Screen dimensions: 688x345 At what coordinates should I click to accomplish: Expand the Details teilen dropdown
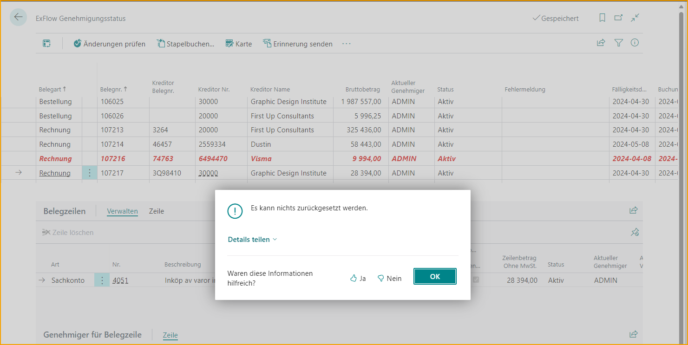coord(252,240)
